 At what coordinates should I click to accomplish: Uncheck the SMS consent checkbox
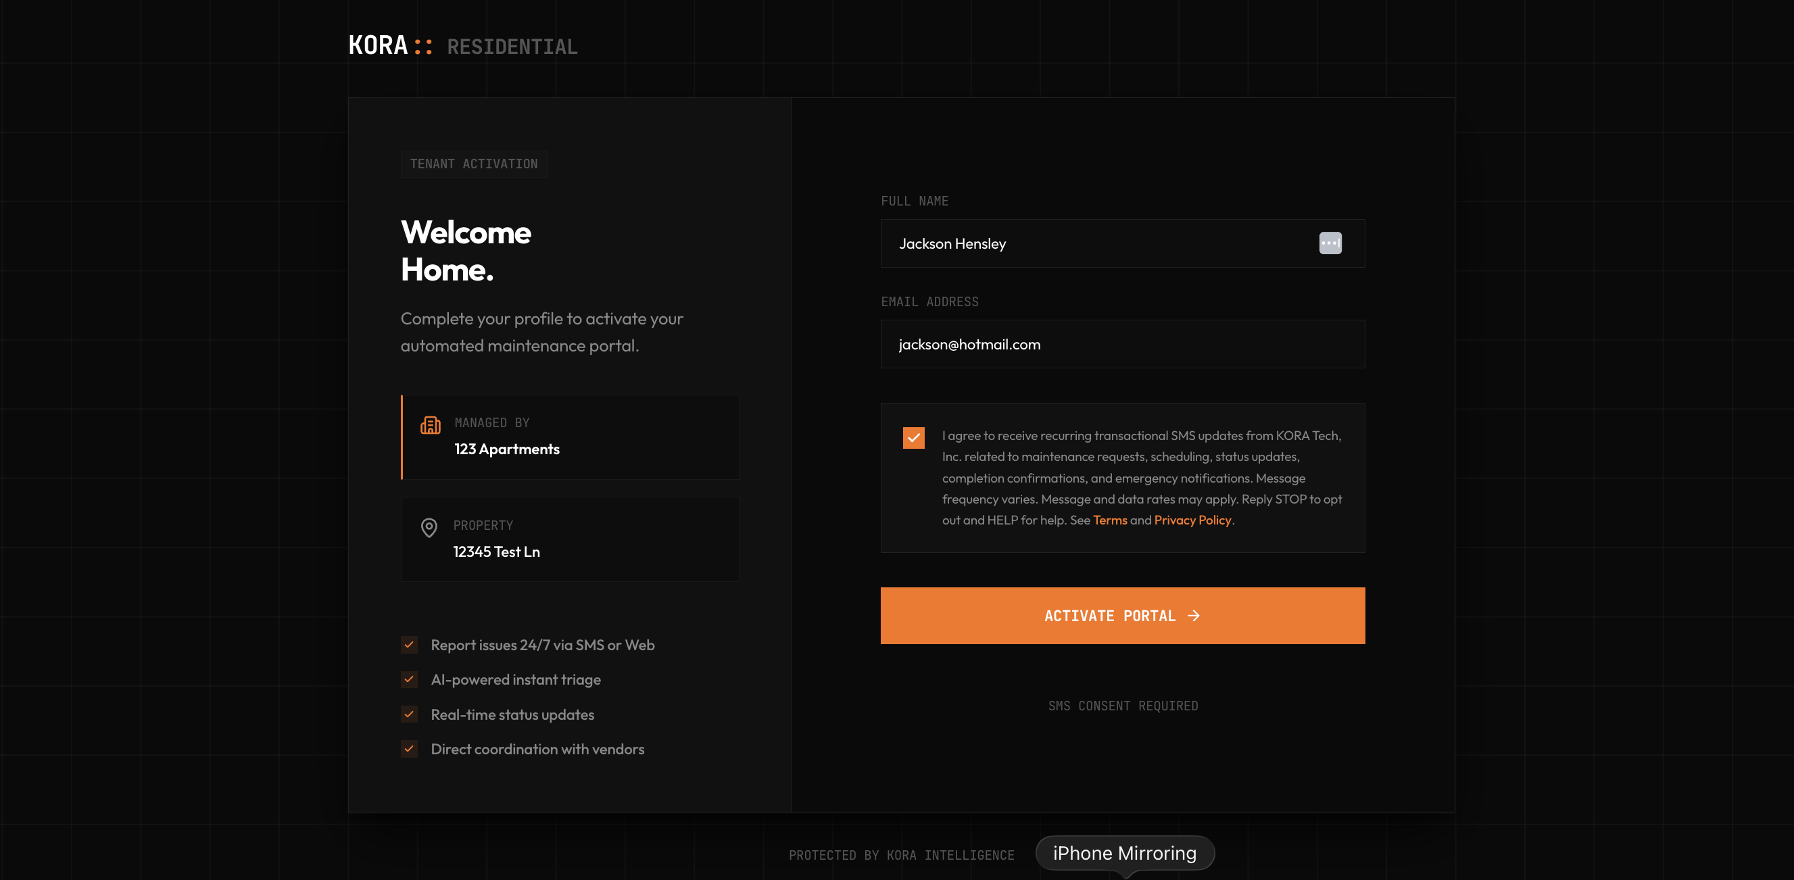point(913,438)
